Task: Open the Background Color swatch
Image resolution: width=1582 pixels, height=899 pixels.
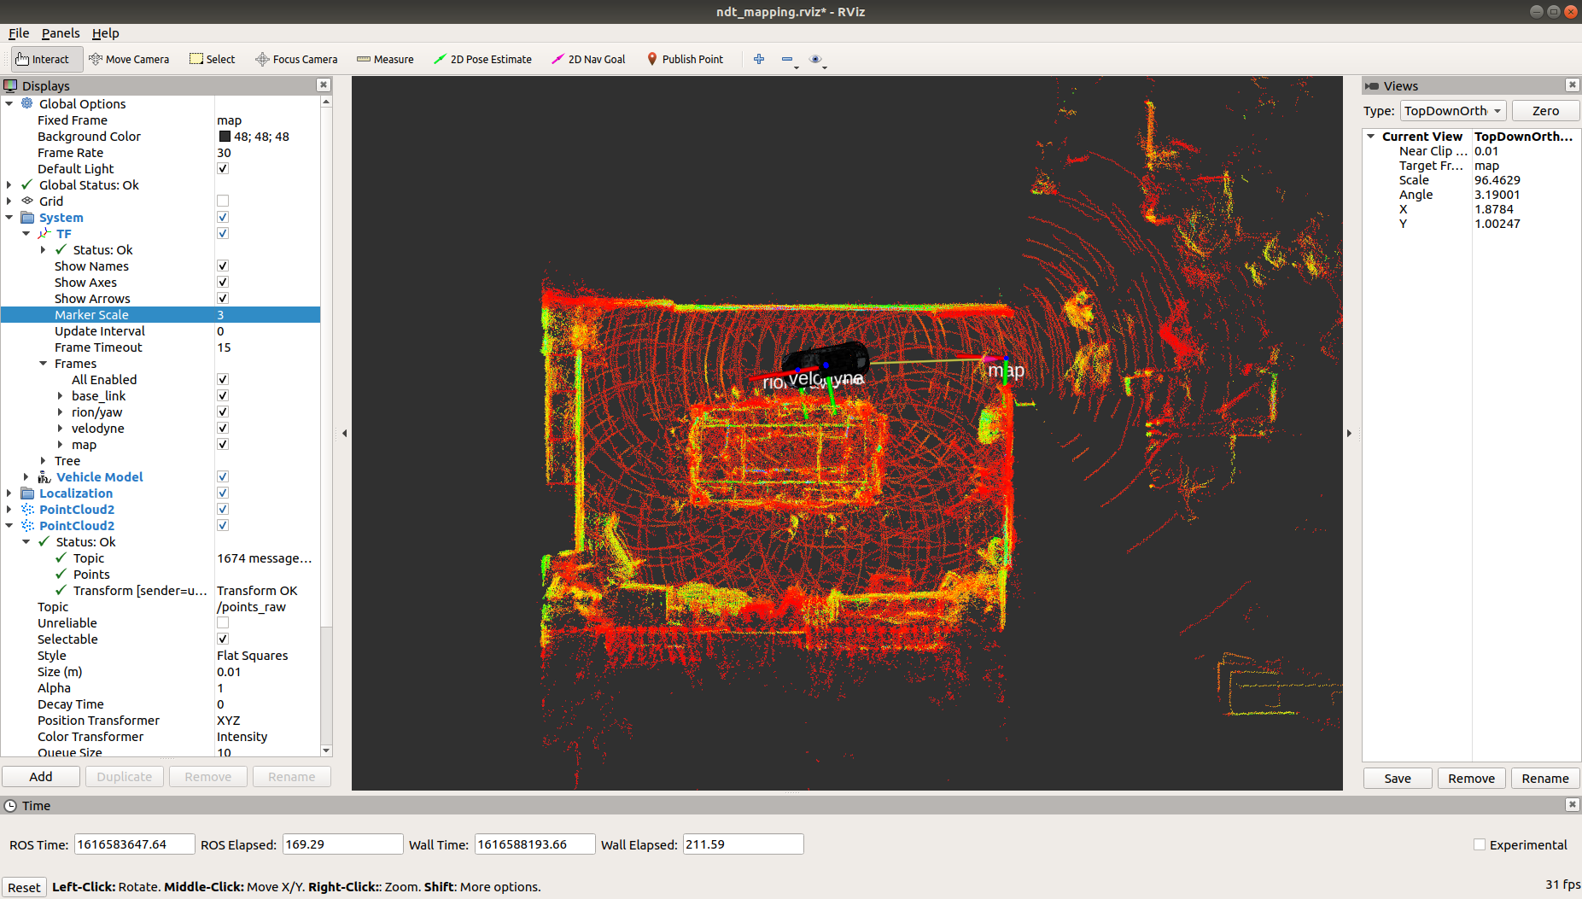Action: point(223,136)
